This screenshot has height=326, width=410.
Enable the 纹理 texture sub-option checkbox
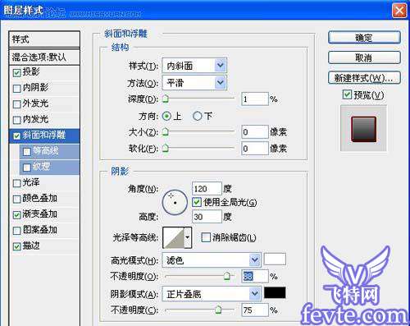tap(27, 168)
